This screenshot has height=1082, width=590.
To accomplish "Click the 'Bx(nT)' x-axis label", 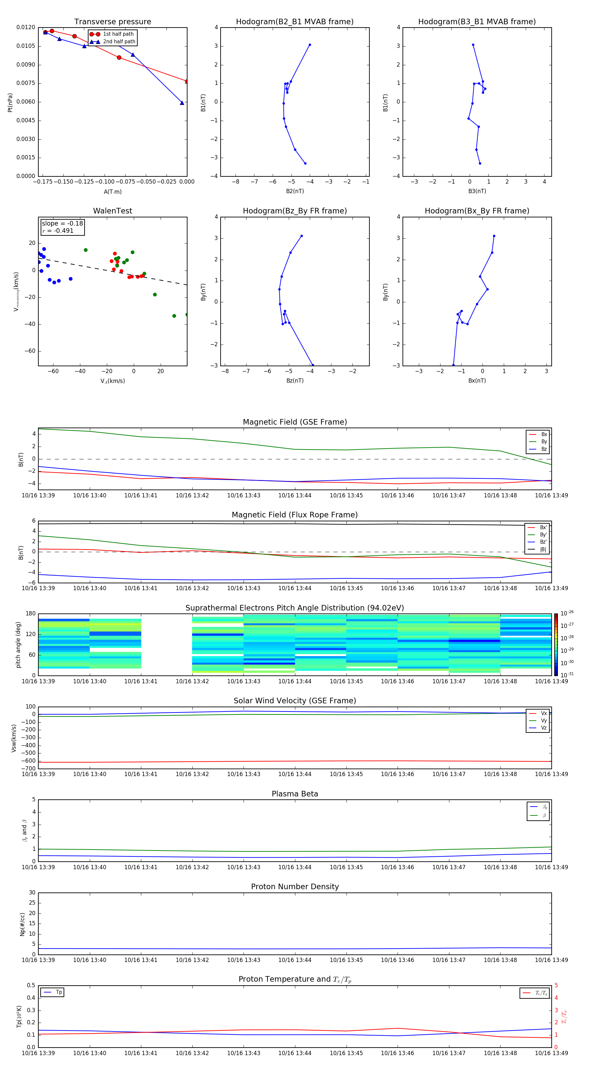I will 477,381.
